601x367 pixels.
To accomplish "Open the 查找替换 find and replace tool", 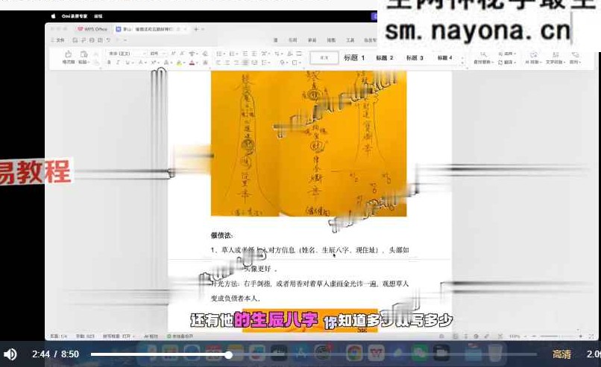I will point(482,58).
